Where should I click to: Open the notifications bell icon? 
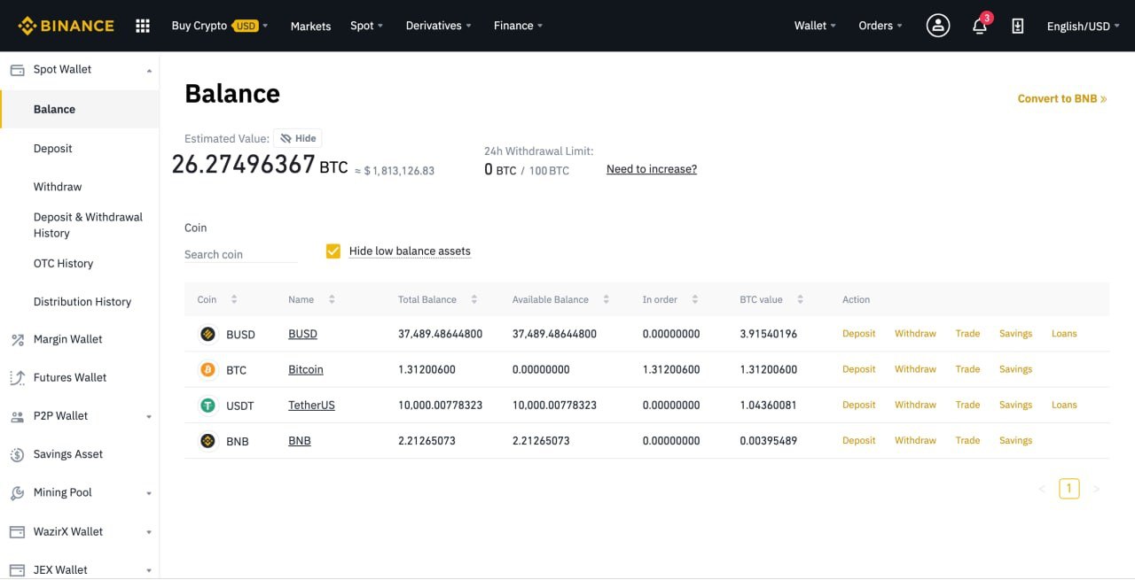pyautogui.click(x=980, y=26)
